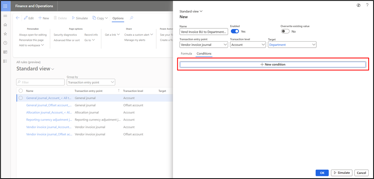Open Modules list icon in sidebar

point(5,61)
